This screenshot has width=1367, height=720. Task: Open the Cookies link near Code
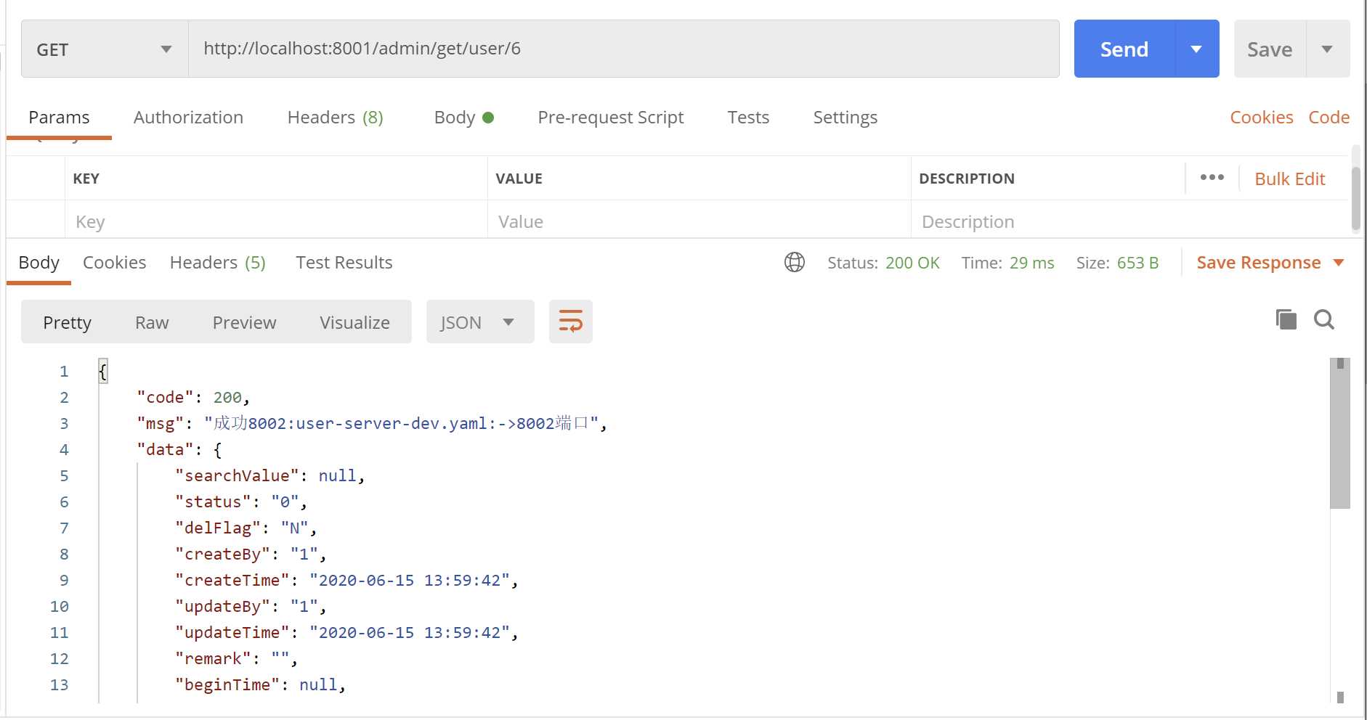tap(1261, 118)
